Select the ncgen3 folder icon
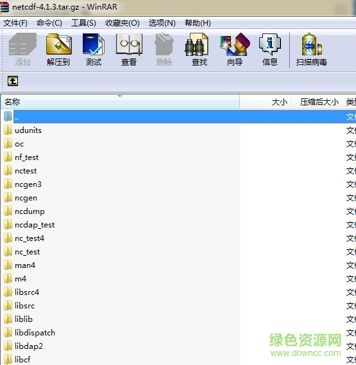 pyautogui.click(x=8, y=184)
